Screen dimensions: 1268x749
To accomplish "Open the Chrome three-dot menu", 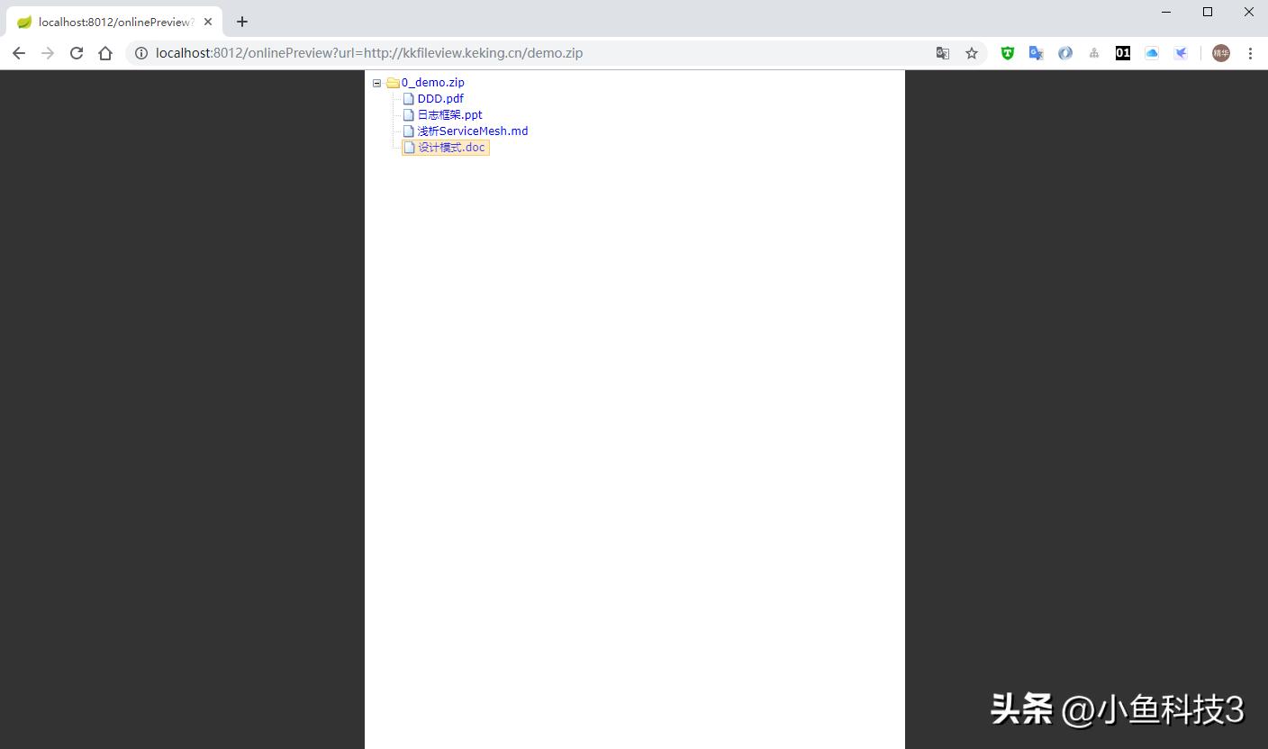I will coord(1250,53).
